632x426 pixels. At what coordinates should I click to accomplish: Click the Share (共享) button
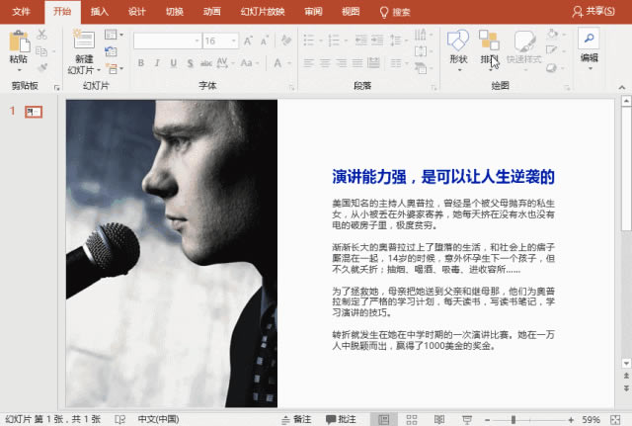(593, 11)
